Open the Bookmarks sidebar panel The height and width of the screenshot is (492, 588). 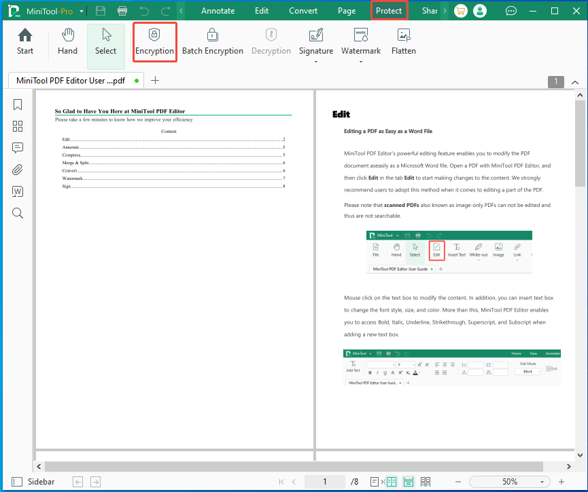tap(18, 105)
